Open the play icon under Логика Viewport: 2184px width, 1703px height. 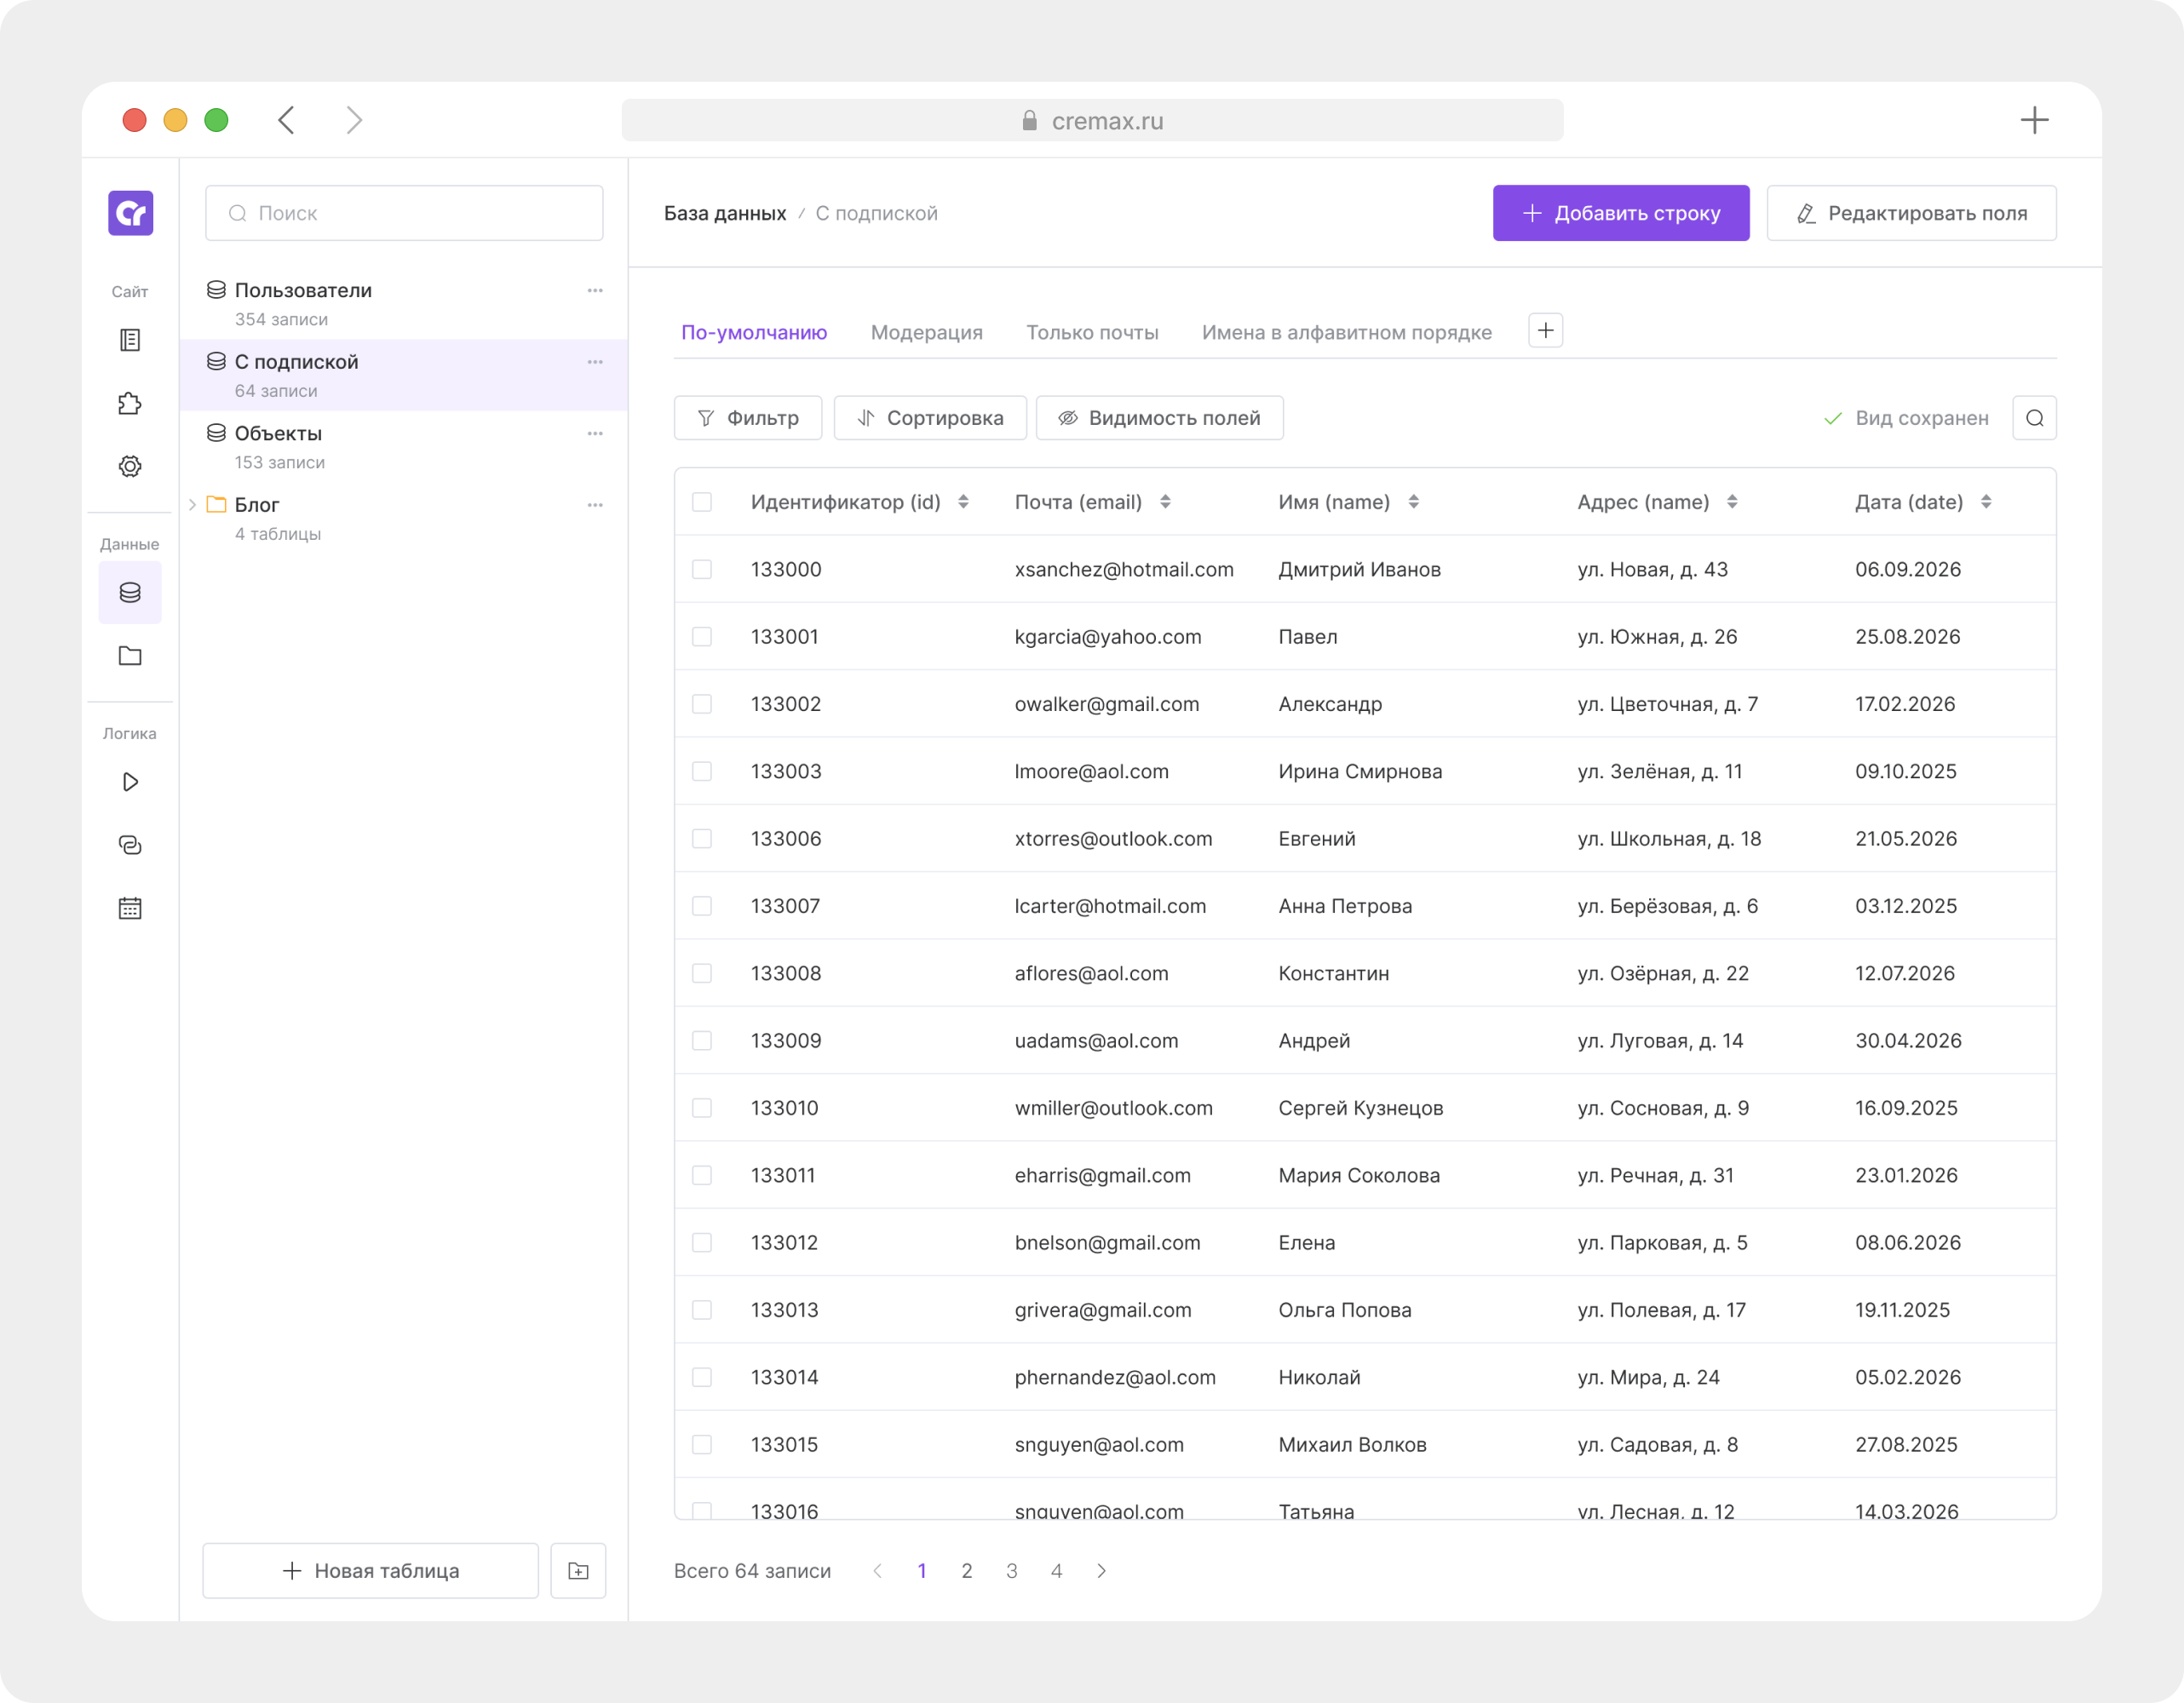coord(130,782)
